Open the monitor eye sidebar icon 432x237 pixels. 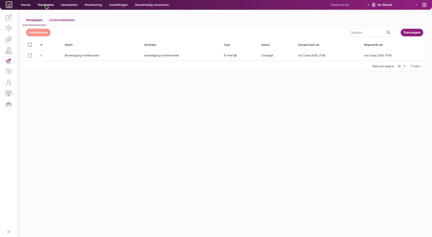(x=9, y=94)
